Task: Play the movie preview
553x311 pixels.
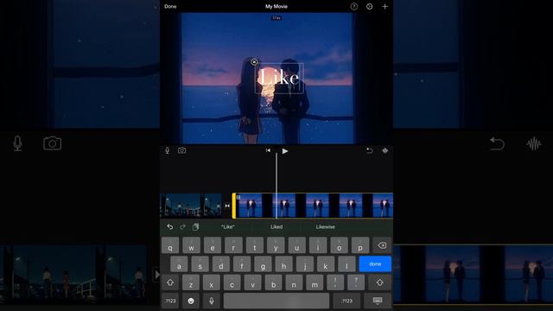Action: [x=284, y=151]
